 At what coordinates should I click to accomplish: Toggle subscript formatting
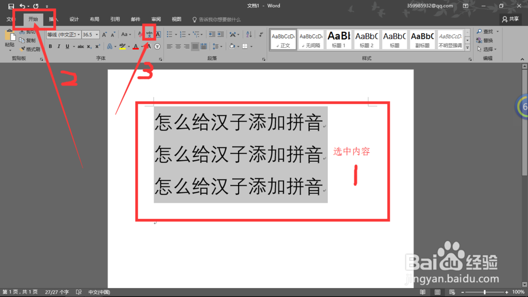[89, 47]
